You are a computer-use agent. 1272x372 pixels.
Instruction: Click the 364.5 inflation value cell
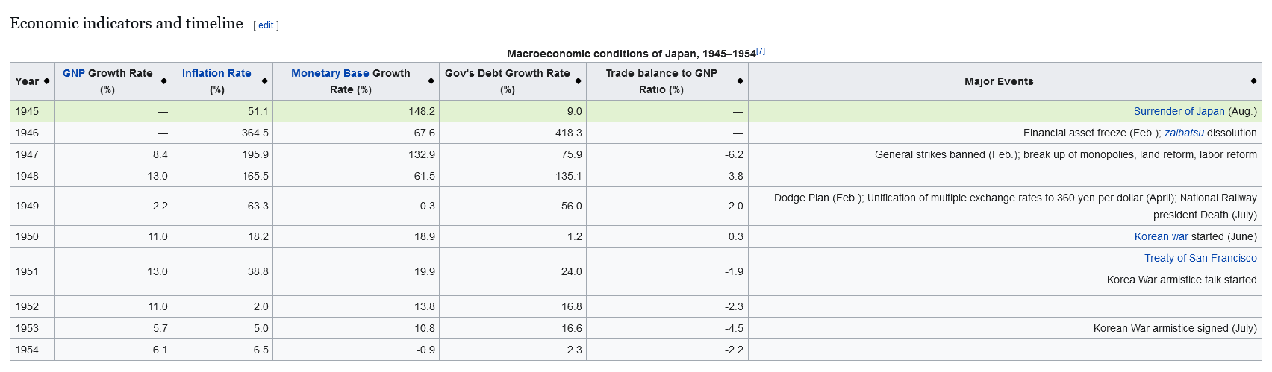pyautogui.click(x=255, y=133)
